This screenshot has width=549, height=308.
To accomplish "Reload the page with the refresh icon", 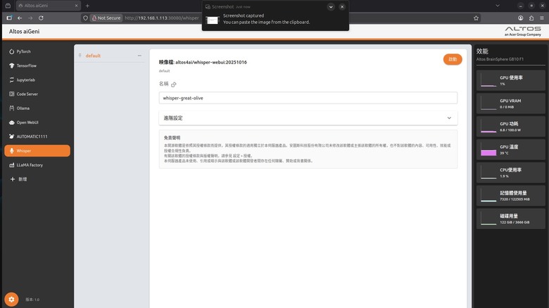I will pos(41,18).
